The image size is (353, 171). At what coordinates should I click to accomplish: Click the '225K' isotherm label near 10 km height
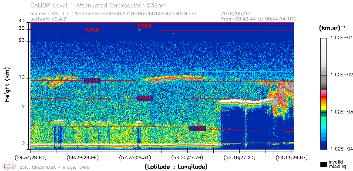click(92, 81)
